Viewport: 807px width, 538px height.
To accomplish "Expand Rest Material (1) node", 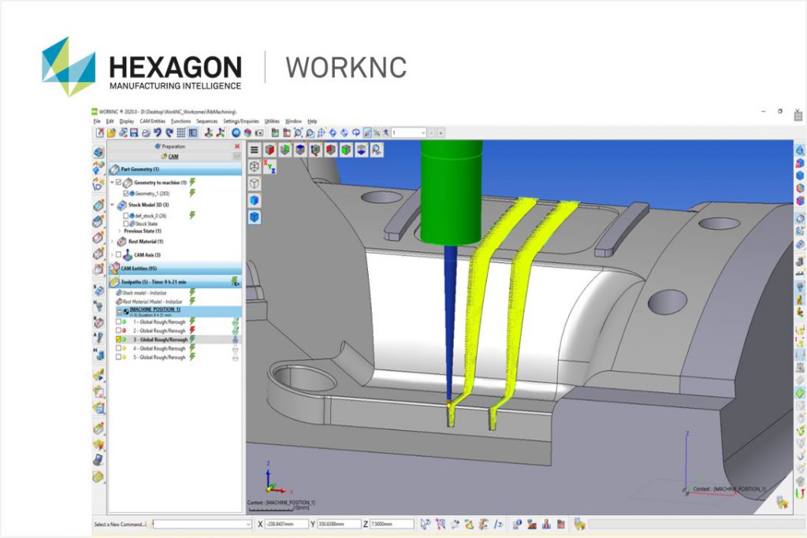I will click(x=112, y=241).
